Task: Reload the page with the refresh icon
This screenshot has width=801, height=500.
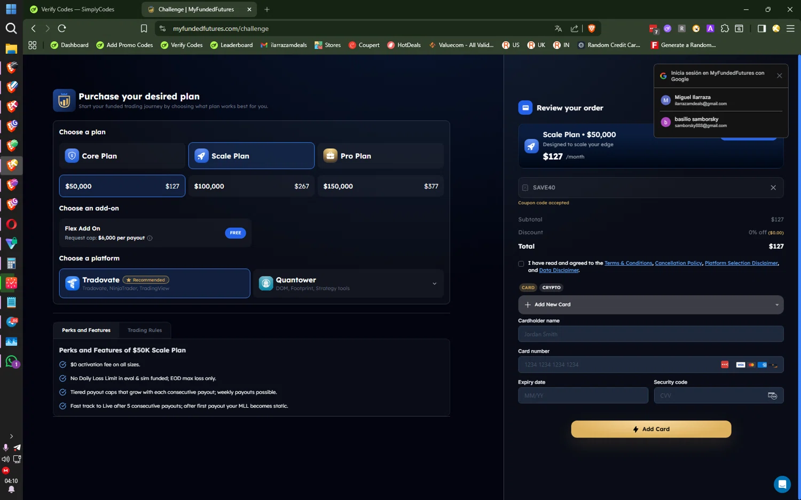Action: [x=62, y=28]
